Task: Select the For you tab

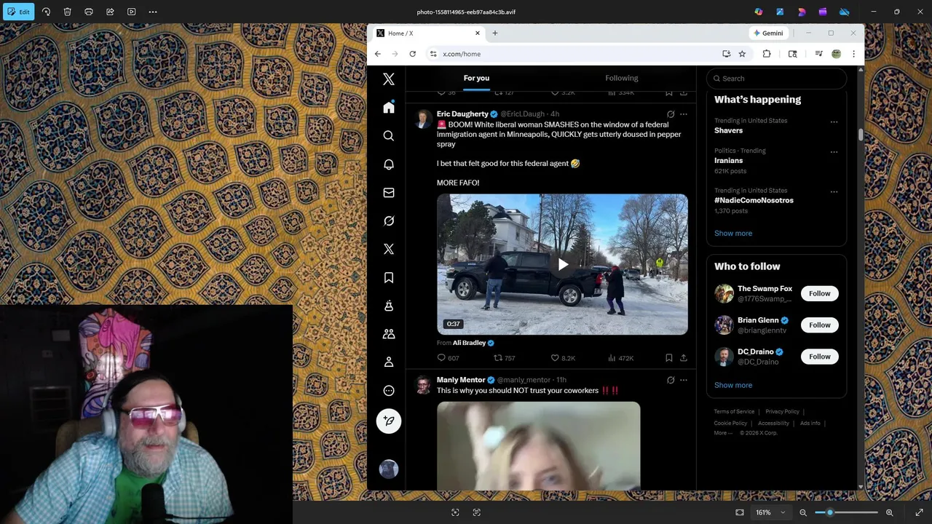Action: pos(476,78)
